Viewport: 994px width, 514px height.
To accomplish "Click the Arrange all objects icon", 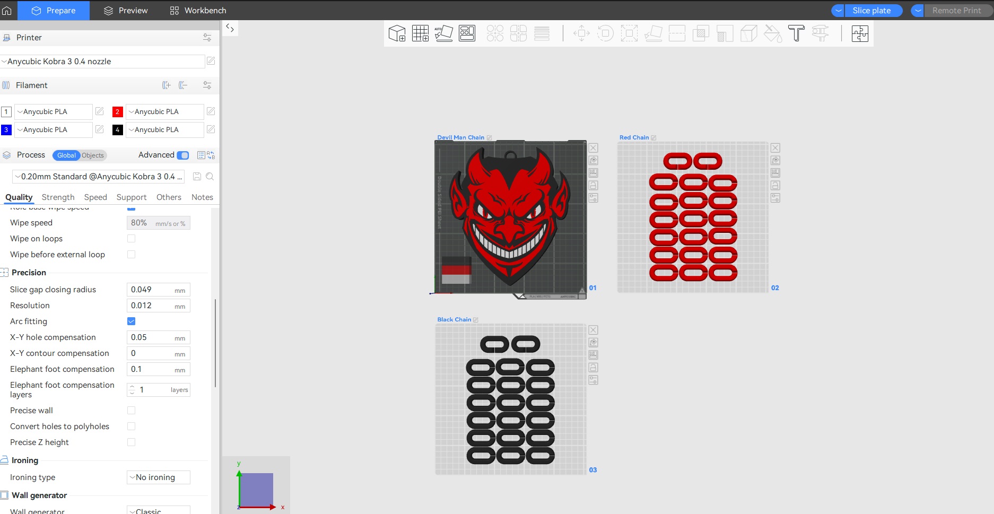I will click(x=467, y=33).
